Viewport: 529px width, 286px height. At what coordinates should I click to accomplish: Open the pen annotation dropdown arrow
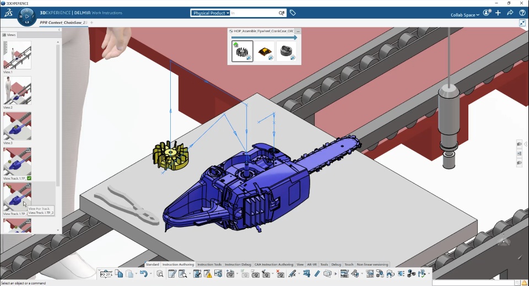(x=299, y=274)
